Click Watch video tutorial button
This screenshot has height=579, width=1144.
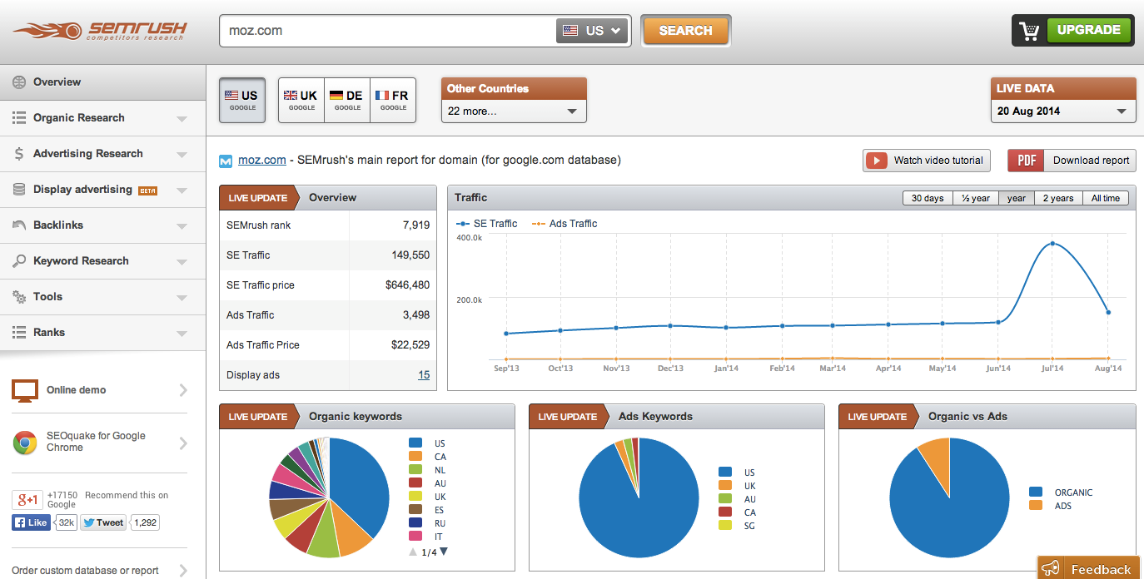(927, 161)
